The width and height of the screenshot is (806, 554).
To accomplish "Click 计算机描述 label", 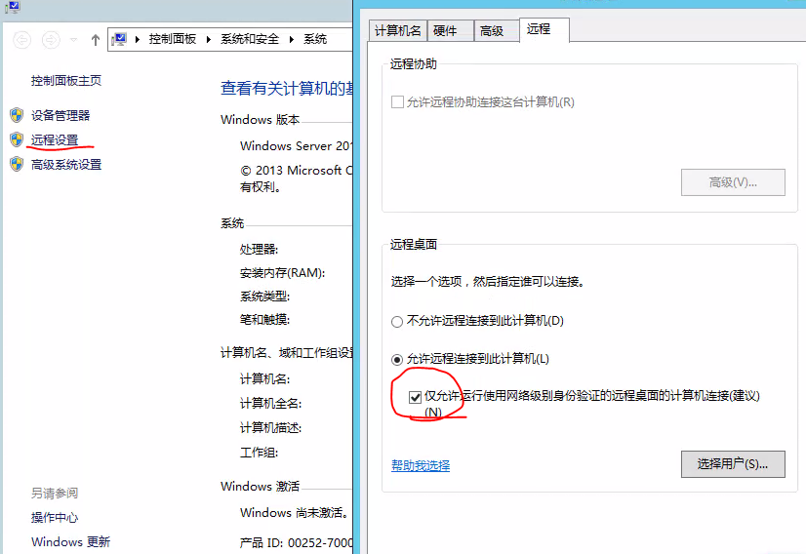I will [x=270, y=427].
